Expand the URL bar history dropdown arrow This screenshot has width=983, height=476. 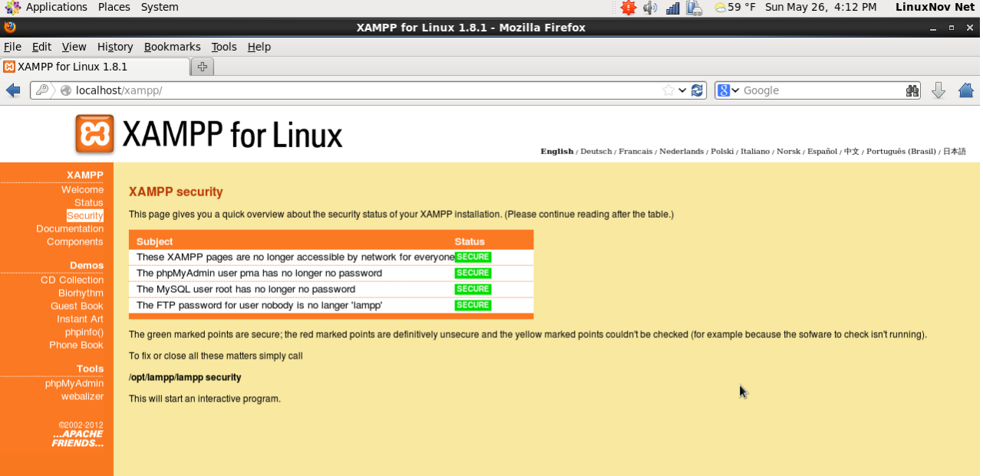[x=682, y=90]
